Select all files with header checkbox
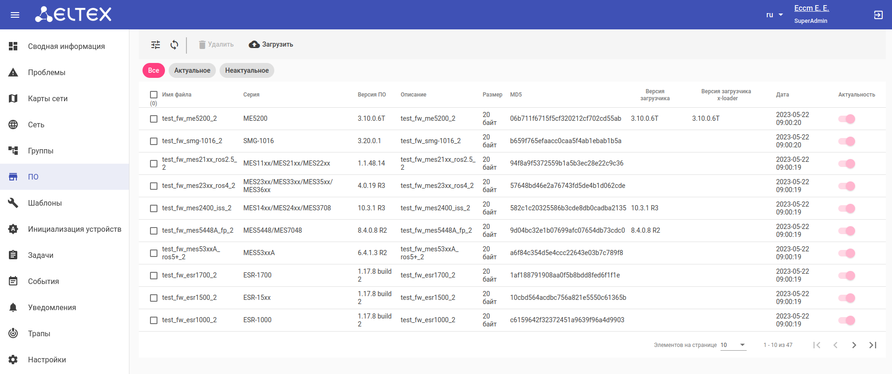This screenshot has width=892, height=374. (154, 95)
